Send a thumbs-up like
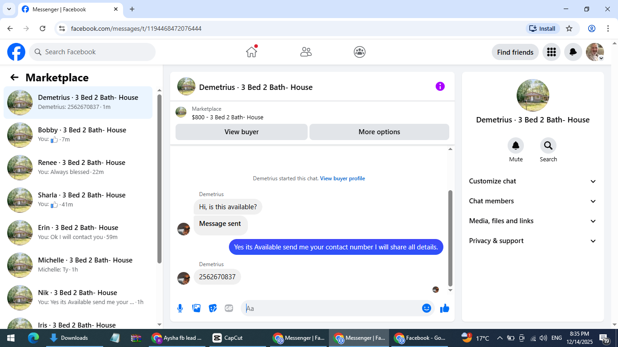 pyautogui.click(x=445, y=308)
